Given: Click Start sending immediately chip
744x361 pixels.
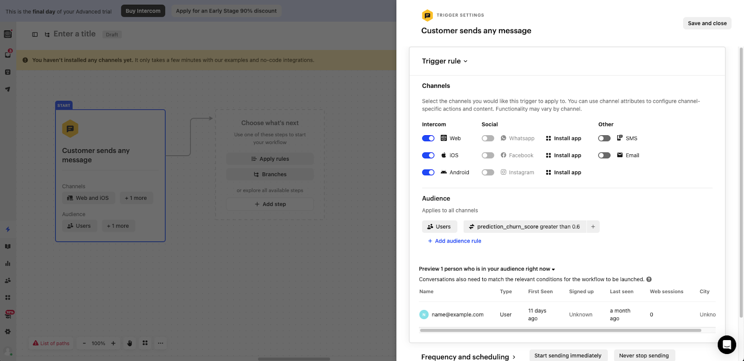Looking at the screenshot, I should [x=568, y=355].
